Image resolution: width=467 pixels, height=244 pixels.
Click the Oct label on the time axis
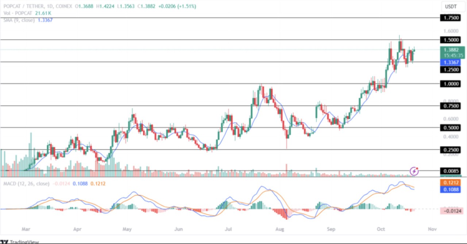(x=381, y=229)
